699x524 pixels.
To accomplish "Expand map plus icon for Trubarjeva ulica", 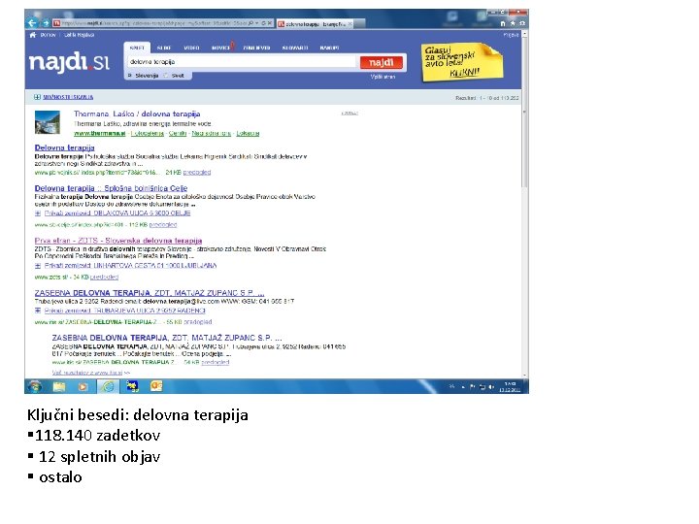I will tap(38, 311).
